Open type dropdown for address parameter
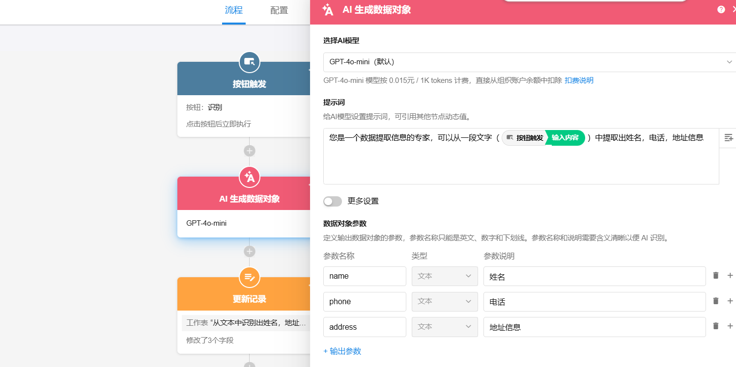This screenshot has width=736, height=367. pyautogui.click(x=445, y=327)
